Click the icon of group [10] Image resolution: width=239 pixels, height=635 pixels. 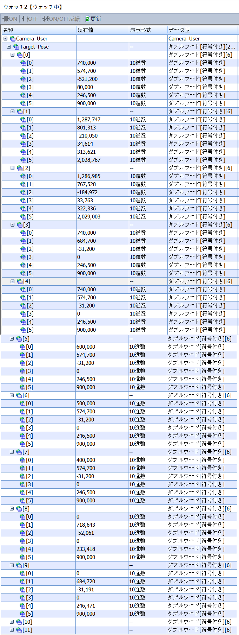coord(19,622)
